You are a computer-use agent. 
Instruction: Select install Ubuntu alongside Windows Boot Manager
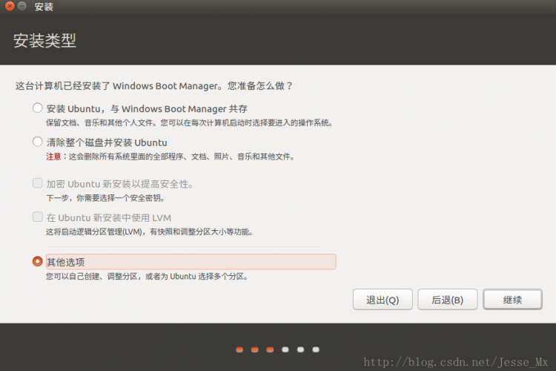[x=38, y=108]
